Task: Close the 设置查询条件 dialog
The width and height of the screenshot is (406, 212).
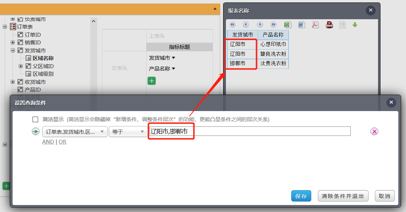Action: click(391, 102)
